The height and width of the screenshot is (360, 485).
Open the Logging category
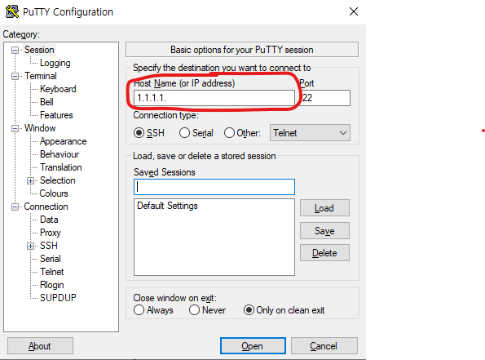(55, 63)
